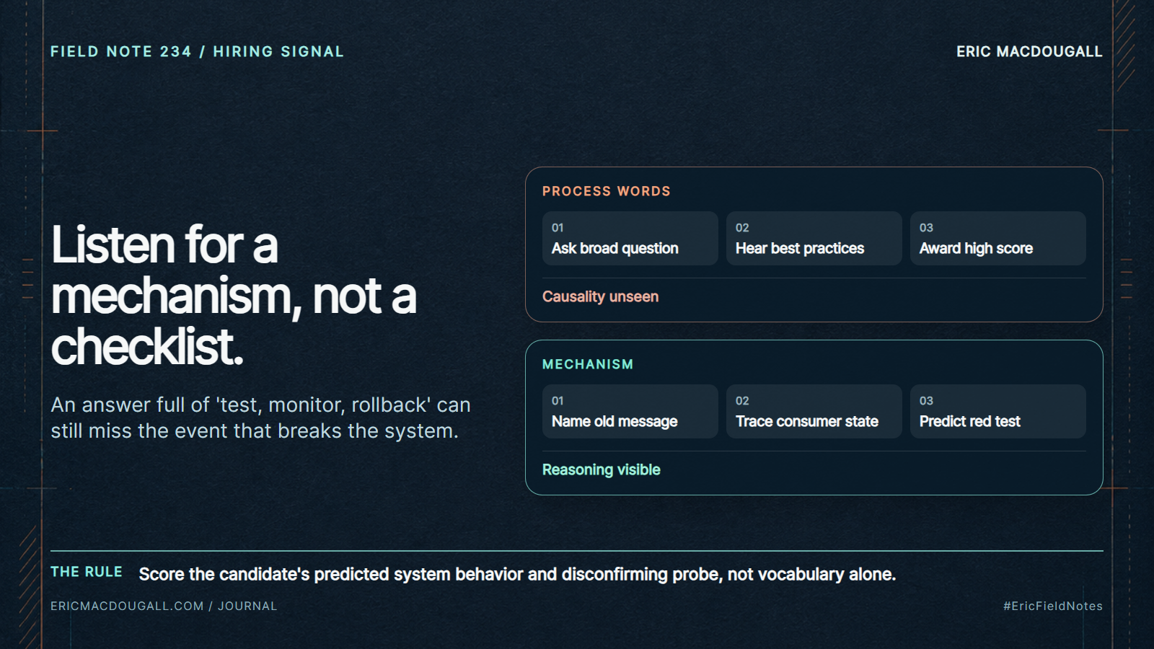Click the 'Award high score' card

click(997, 238)
